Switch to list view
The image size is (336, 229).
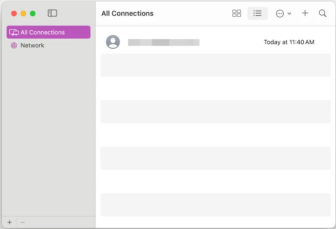(257, 13)
